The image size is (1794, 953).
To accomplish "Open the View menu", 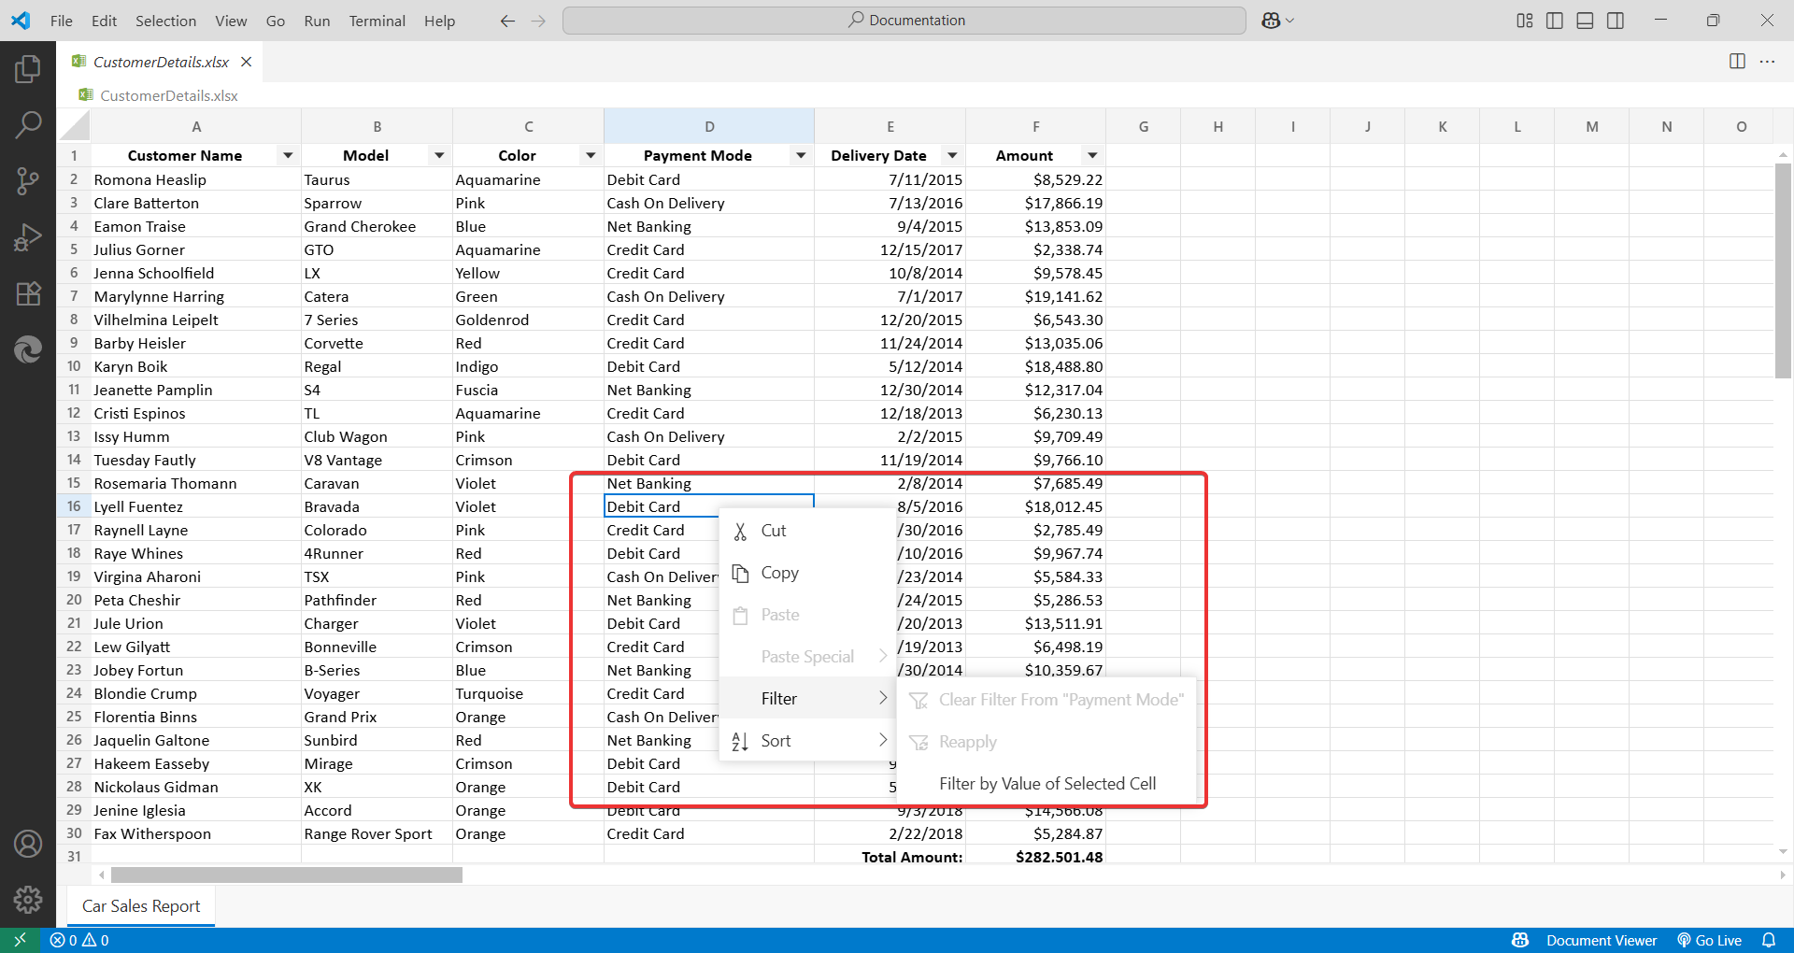I will pos(231,21).
